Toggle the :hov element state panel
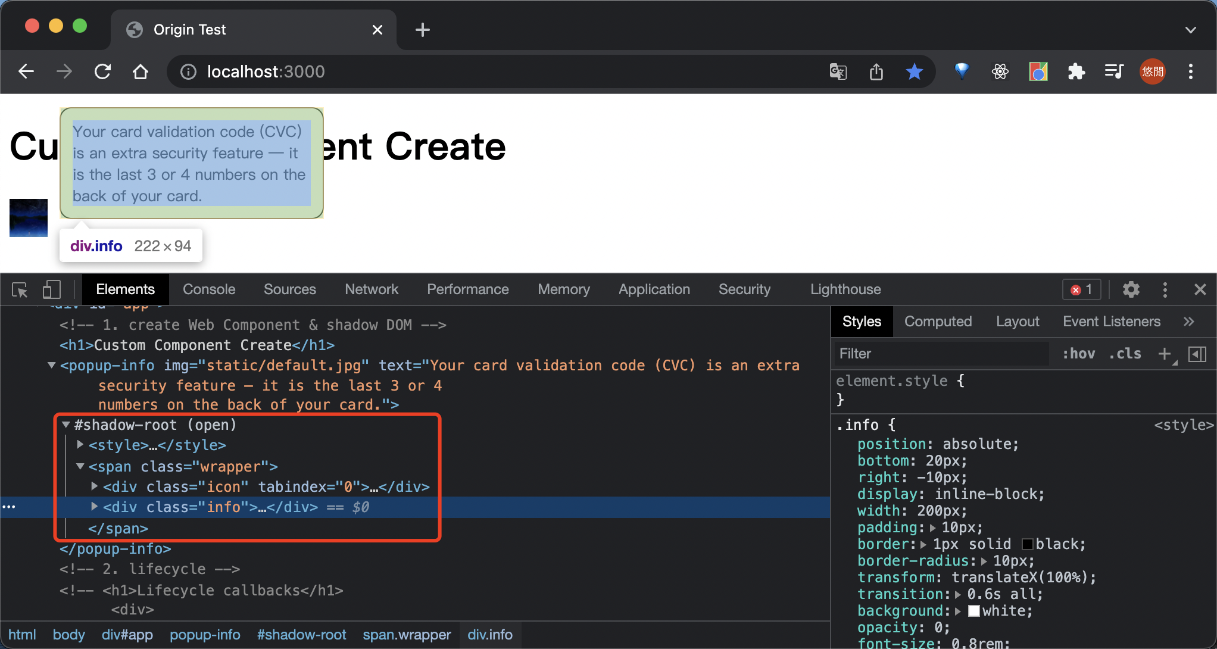This screenshot has height=649, width=1217. click(1079, 354)
